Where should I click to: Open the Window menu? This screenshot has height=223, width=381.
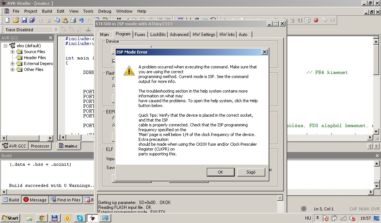[124, 11]
